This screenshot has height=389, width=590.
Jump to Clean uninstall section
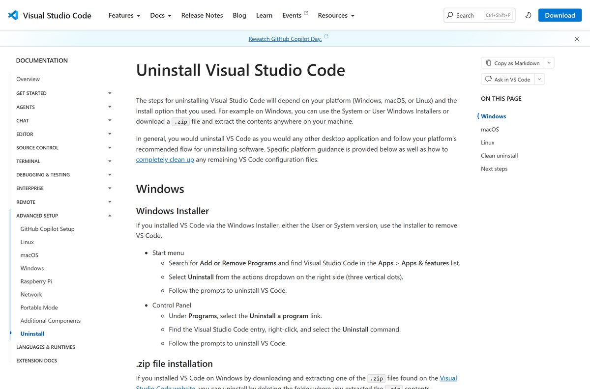pyautogui.click(x=500, y=156)
